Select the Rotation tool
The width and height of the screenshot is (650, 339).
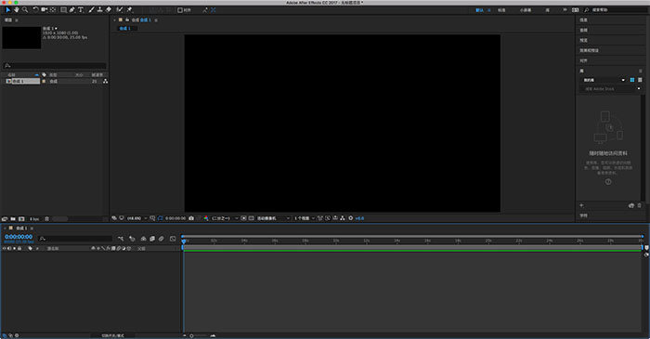[35, 9]
